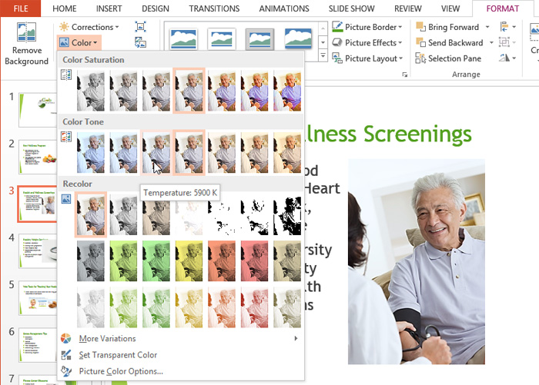539x385 pixels.
Task: Click the More Variations color wheel icon
Action: click(66, 338)
